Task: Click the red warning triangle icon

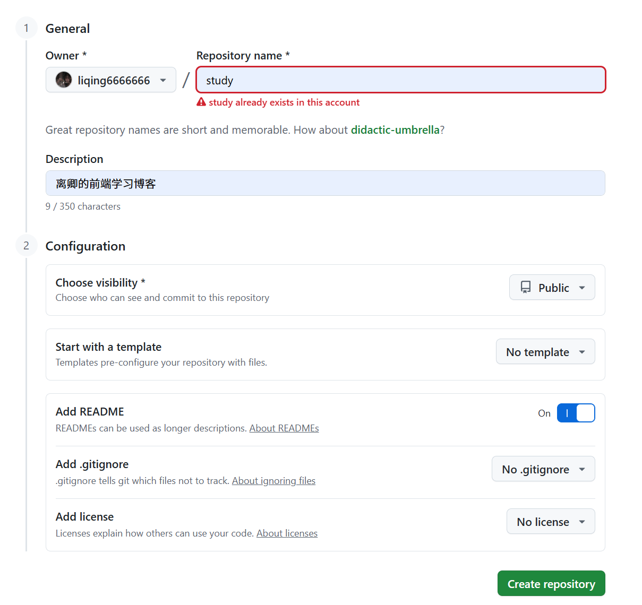Action: [x=201, y=102]
